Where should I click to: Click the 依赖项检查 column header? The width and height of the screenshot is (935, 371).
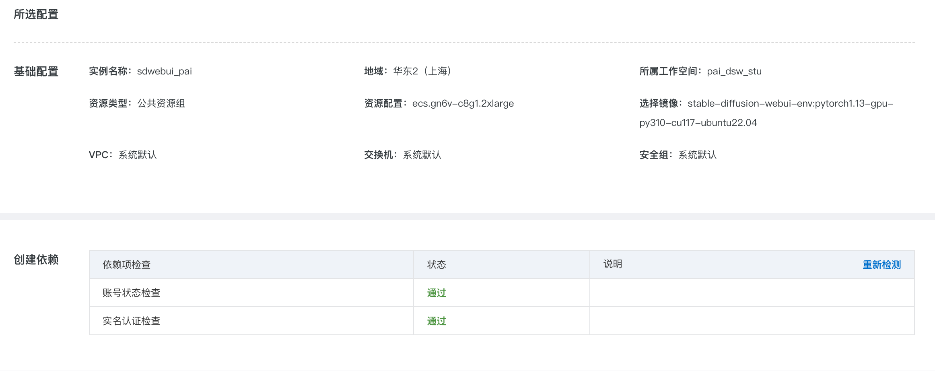127,265
